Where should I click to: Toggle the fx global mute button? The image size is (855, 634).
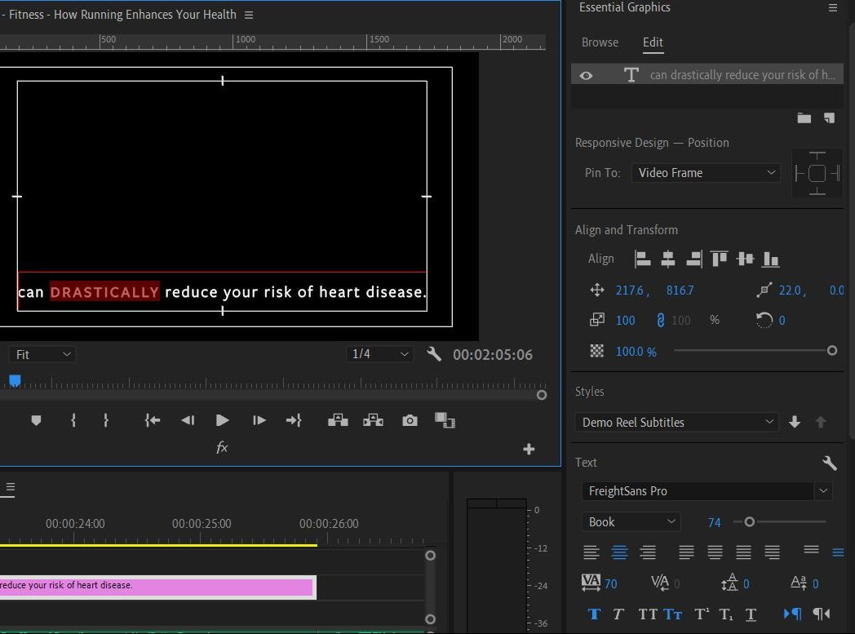coord(222,448)
